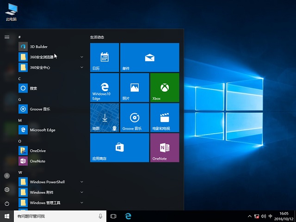296x222 pixels.
Task: Open the 3D Builder app
Action: tap(39, 47)
